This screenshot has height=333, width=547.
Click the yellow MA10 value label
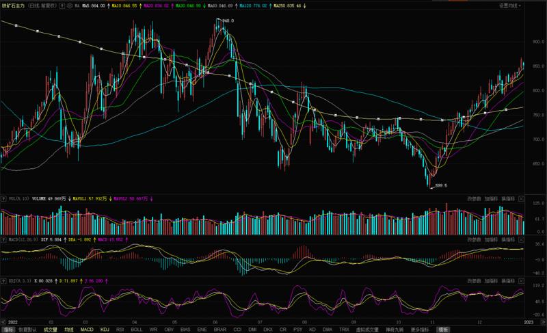[124, 6]
